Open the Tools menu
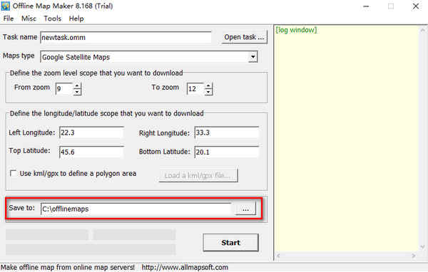Screen dimensions: 428x272 (52, 19)
